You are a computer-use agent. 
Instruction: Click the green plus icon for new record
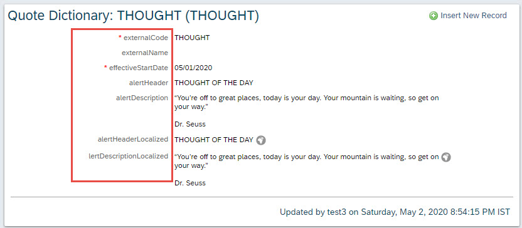coord(434,16)
